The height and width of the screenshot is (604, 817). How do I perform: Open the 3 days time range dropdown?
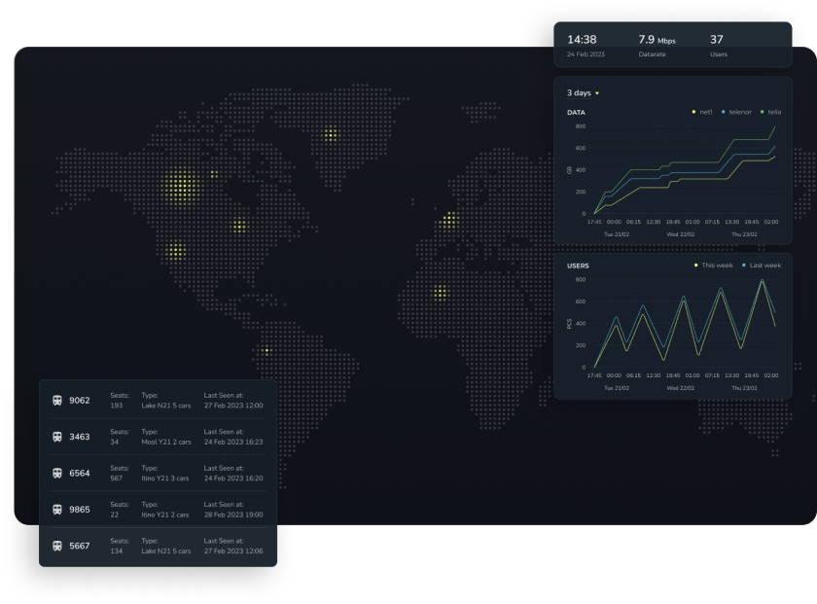[583, 92]
